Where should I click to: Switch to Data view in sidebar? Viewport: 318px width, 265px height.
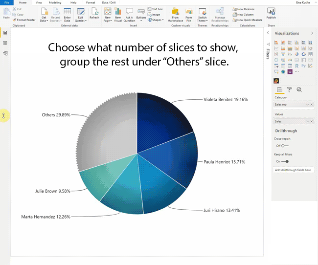(x=5, y=43)
